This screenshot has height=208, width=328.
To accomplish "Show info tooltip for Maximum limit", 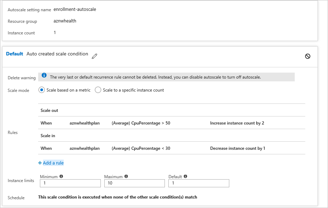I will click(x=126, y=176).
